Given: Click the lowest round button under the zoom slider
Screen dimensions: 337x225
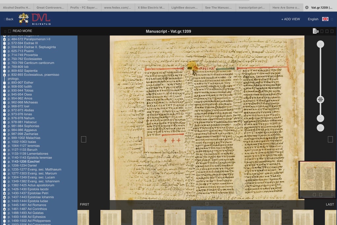Looking at the screenshot, I should coord(320,128).
